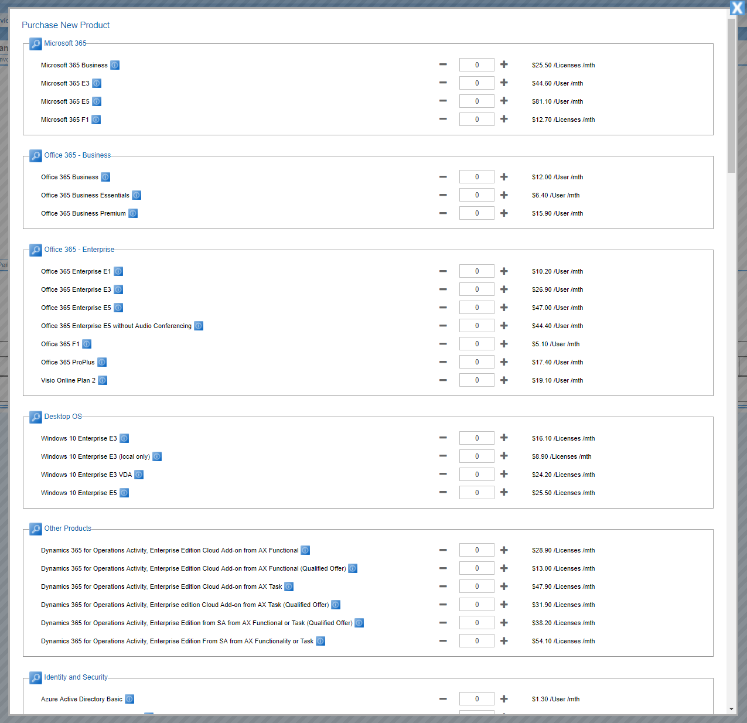Click the scrollbar down arrow

click(731, 709)
